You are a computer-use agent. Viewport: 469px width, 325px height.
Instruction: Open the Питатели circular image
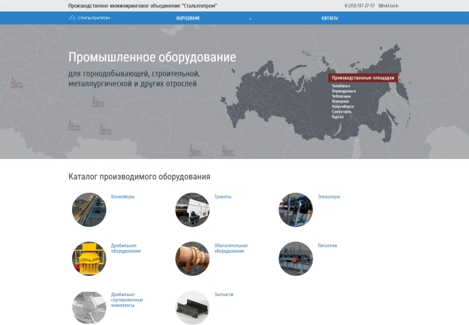(295, 259)
